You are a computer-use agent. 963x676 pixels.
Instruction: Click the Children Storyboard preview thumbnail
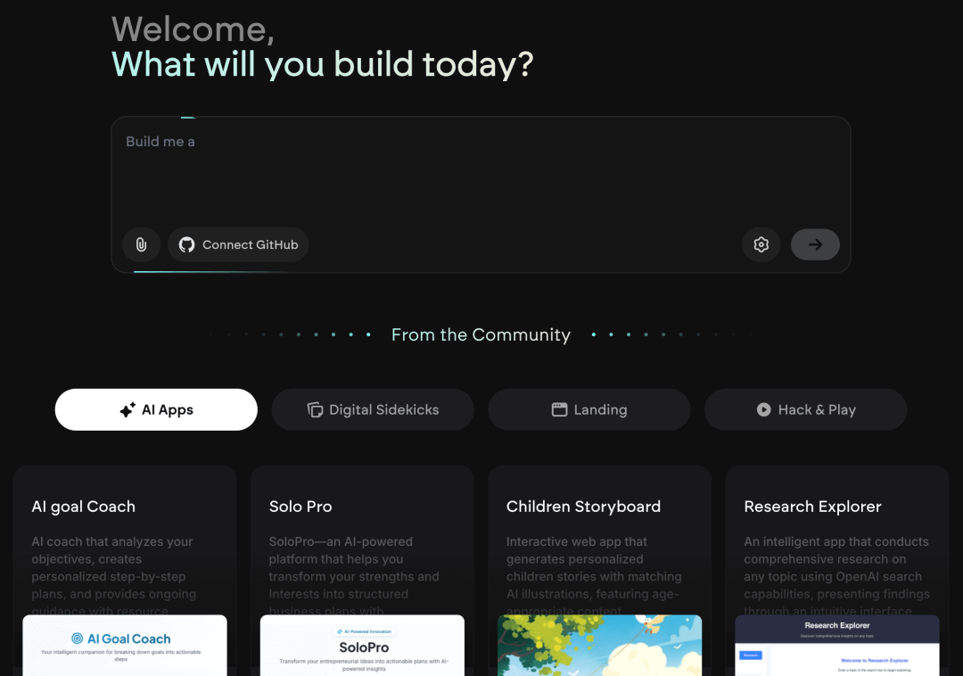tap(599, 645)
